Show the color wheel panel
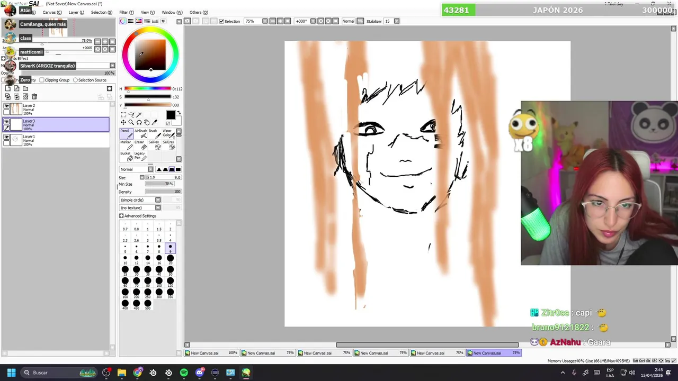Image resolution: width=678 pixels, height=381 pixels. click(x=123, y=21)
